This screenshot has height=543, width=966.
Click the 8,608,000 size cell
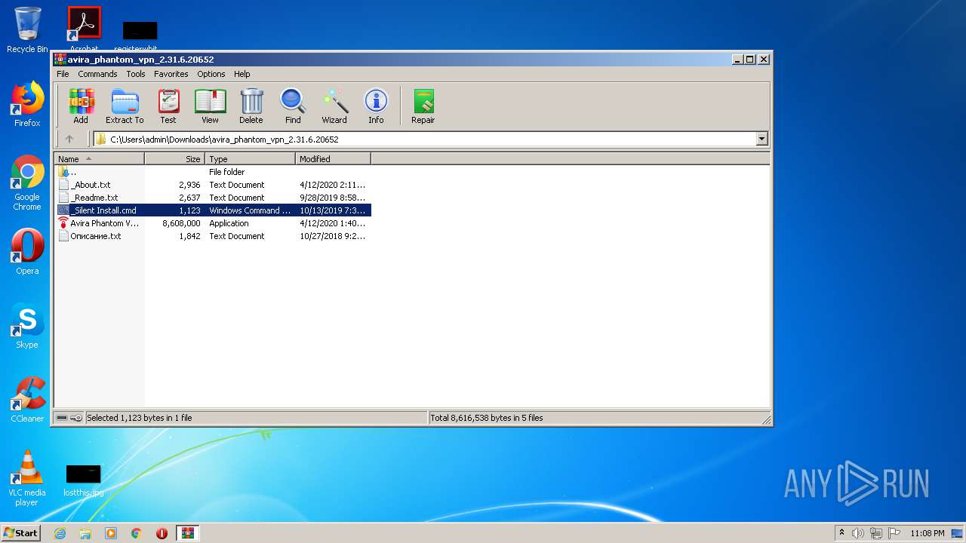(181, 223)
